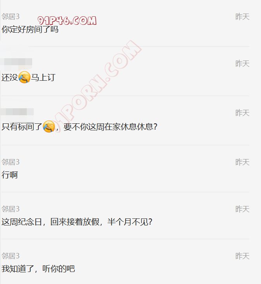
Task: Click the red 91P46.COM watermark text
Action: coord(67,21)
